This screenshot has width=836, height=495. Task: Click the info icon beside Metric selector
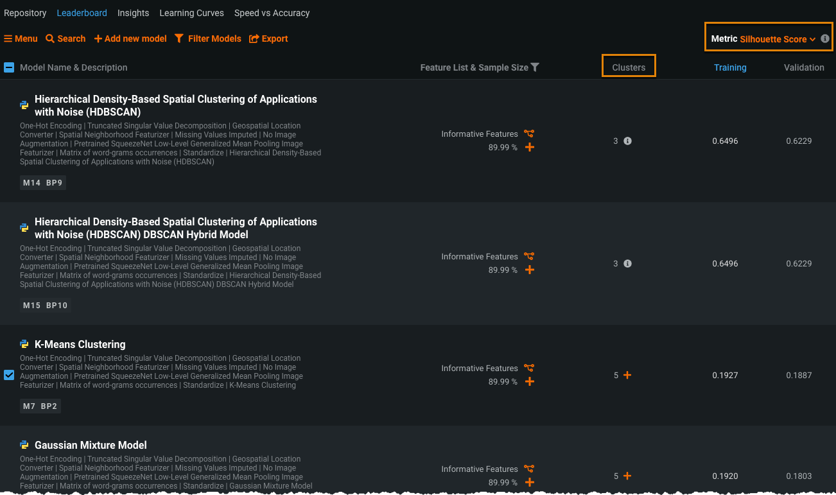825,39
